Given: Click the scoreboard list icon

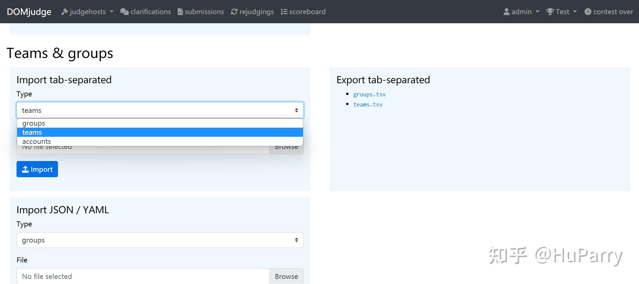Looking at the screenshot, I should point(284,12).
